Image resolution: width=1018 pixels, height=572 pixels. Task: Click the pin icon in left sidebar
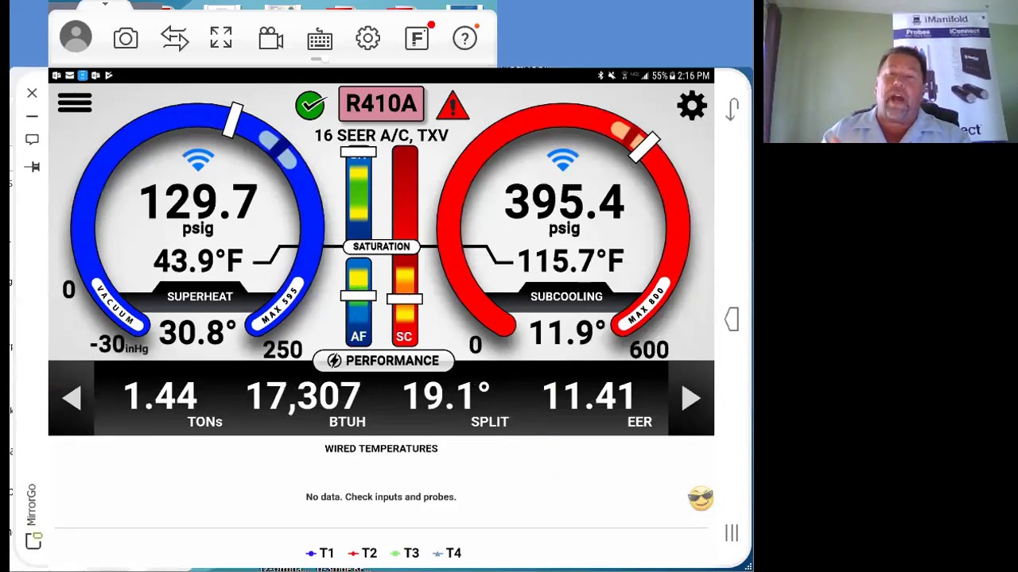[x=32, y=167]
